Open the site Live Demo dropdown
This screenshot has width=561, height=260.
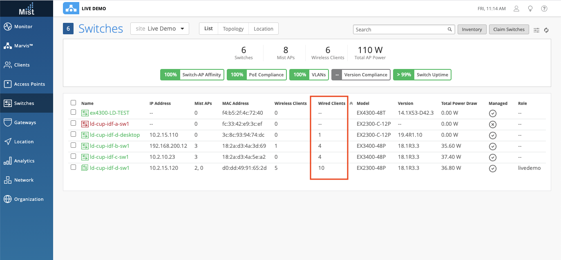pos(160,29)
